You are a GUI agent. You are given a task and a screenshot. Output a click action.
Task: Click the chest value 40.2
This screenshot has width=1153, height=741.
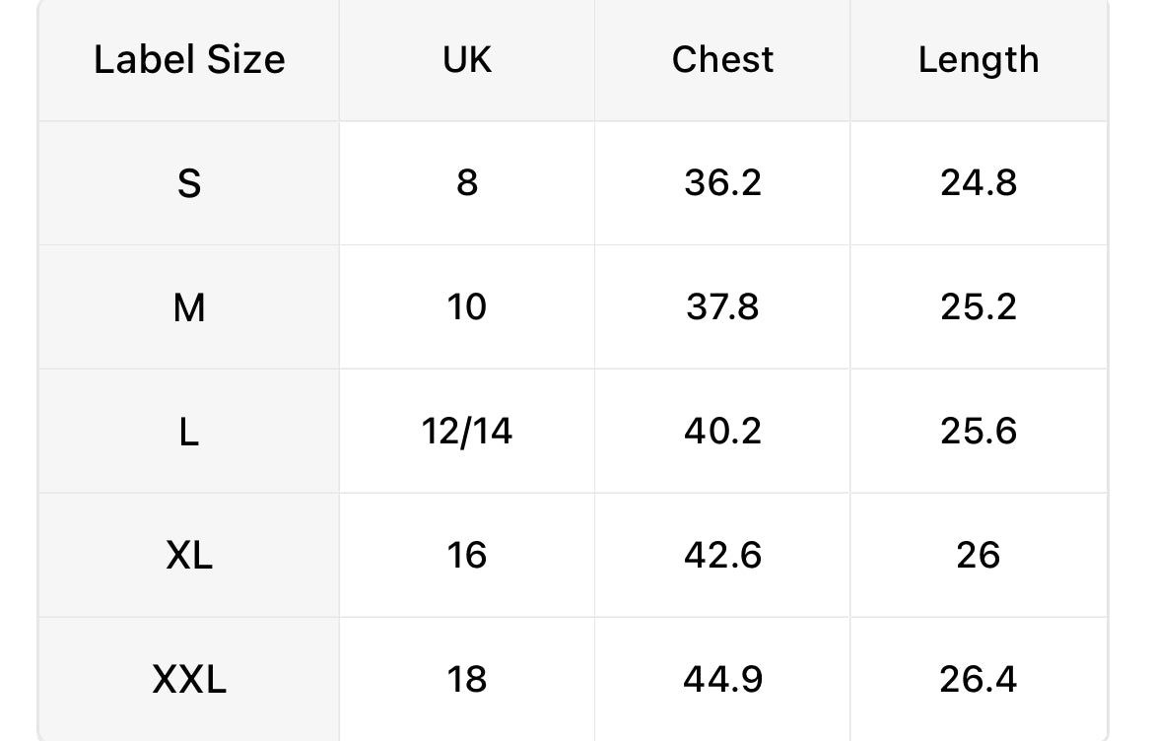pyautogui.click(x=722, y=432)
